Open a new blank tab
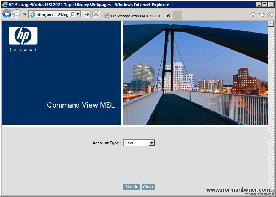 tap(177, 16)
